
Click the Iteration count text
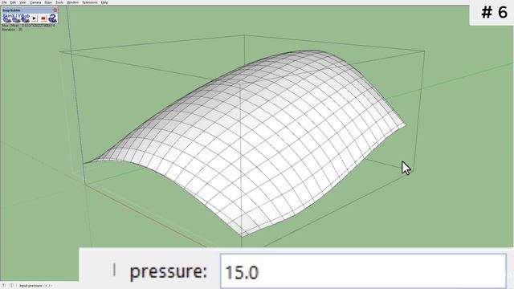click(x=12, y=29)
